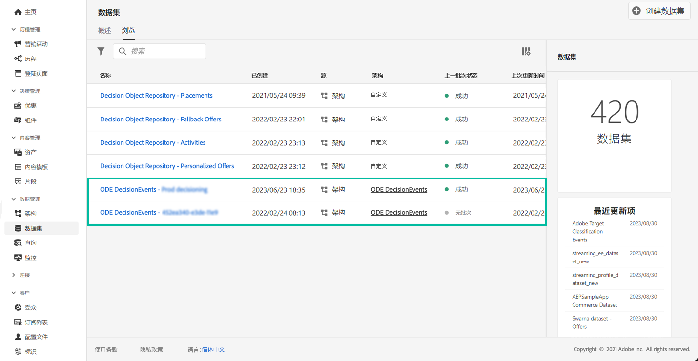Click the fragment icon beside 片段

(18, 181)
